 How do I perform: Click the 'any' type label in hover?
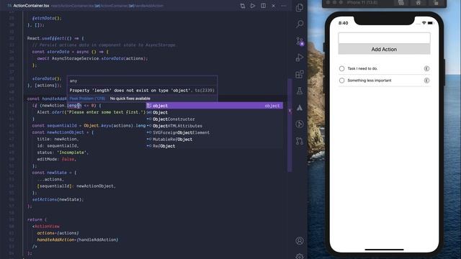73,81
